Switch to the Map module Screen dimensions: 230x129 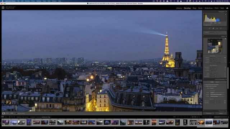(194, 8)
